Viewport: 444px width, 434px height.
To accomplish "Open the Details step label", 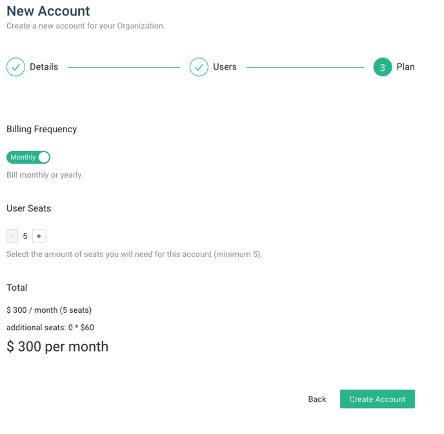I will click(44, 67).
